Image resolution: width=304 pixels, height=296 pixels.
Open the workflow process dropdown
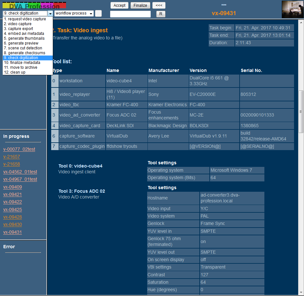(74, 14)
